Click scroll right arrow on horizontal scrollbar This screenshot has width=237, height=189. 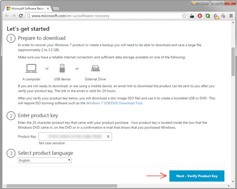tap(228, 186)
